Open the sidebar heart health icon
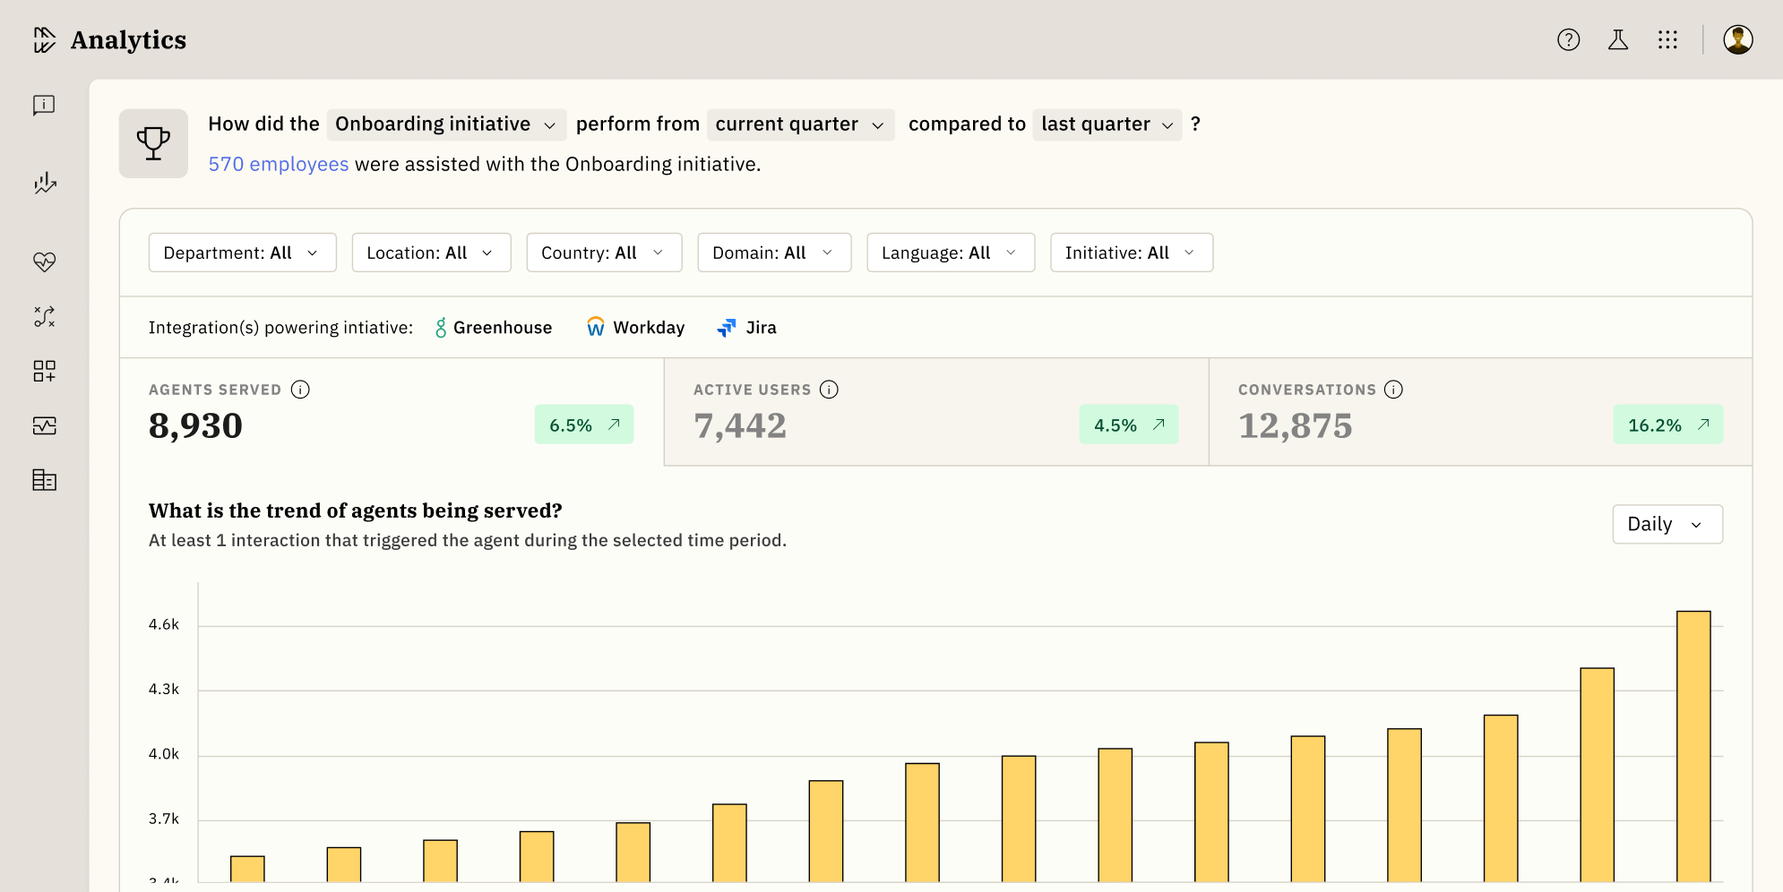Image resolution: width=1783 pixels, height=892 pixels. point(44,262)
